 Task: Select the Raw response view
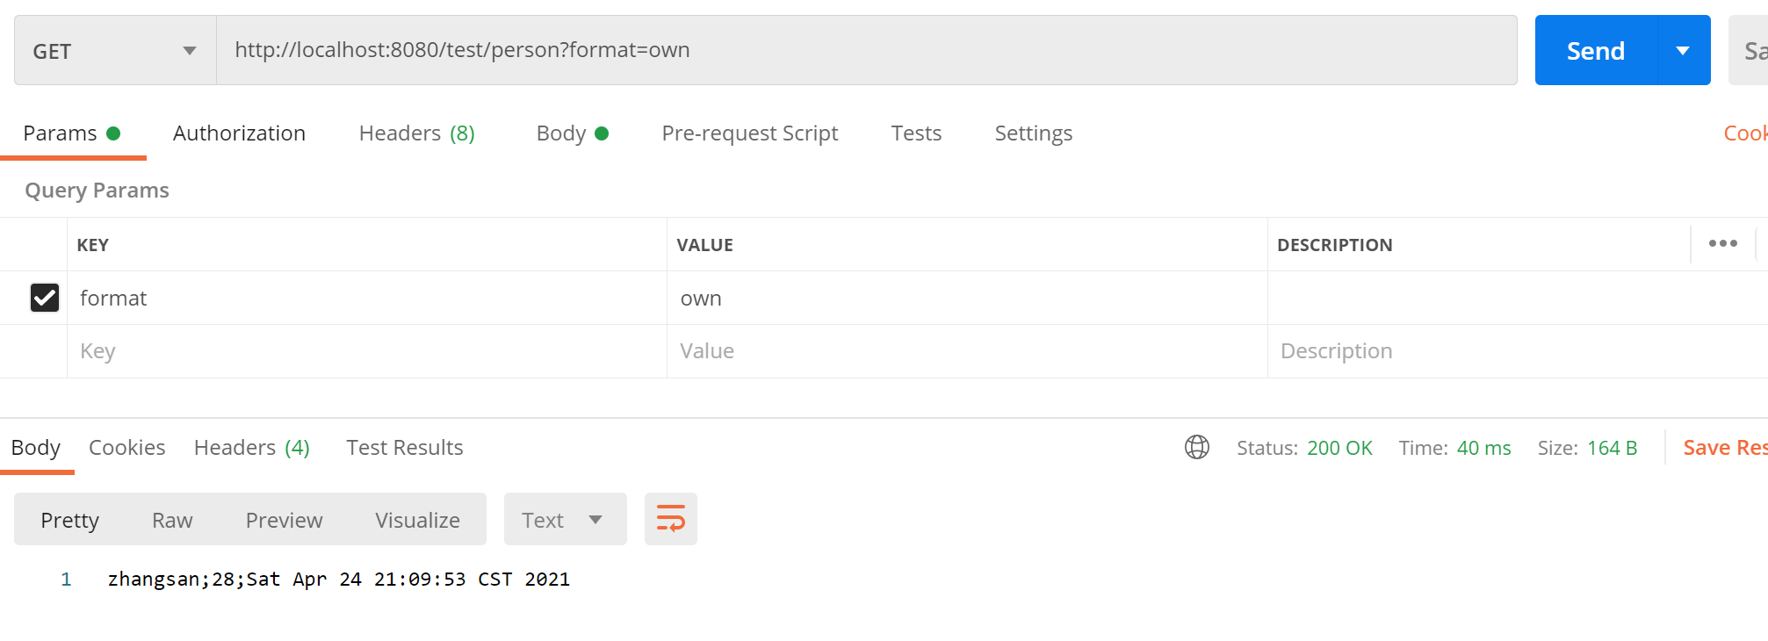pos(172,520)
